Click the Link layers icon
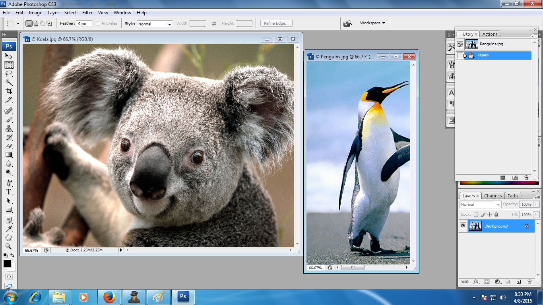 pos(465,282)
